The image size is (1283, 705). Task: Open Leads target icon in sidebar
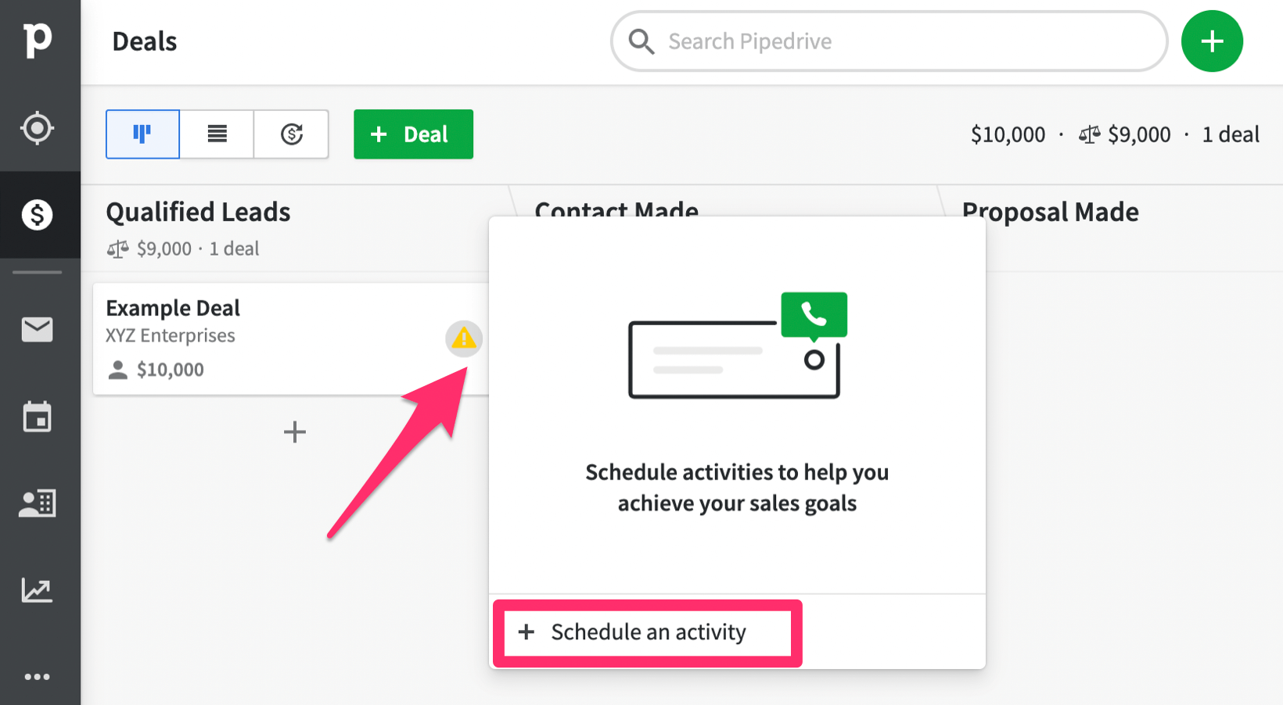[38, 128]
